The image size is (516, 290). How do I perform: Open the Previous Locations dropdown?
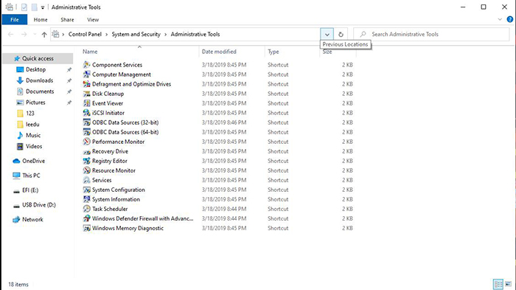pyautogui.click(x=327, y=34)
